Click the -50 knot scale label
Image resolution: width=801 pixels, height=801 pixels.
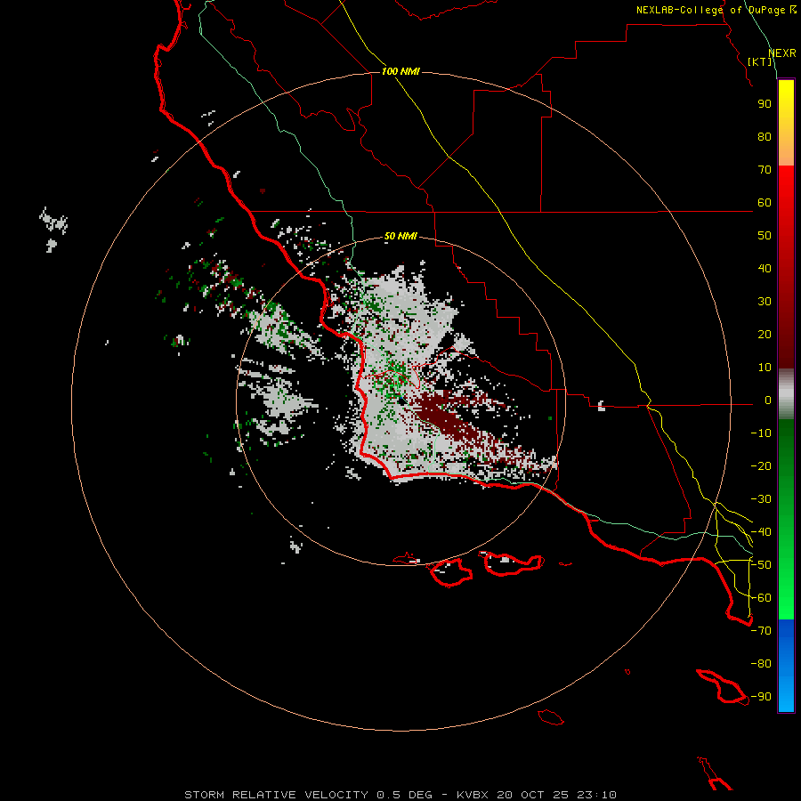click(761, 565)
